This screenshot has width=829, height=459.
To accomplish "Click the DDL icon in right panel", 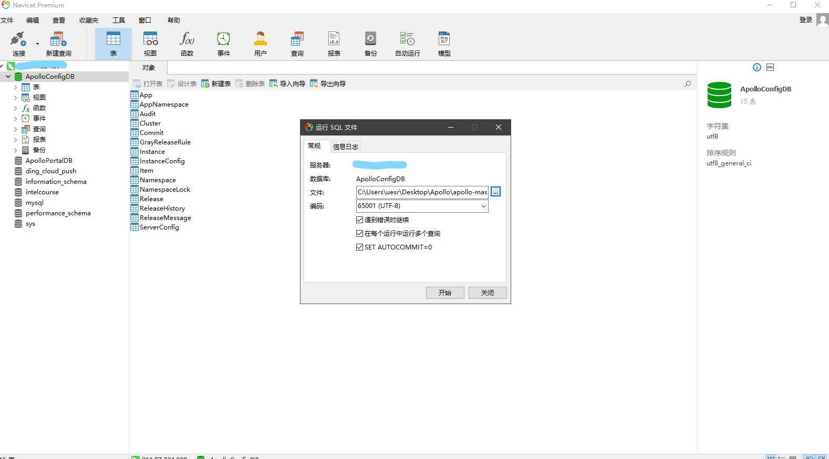I will click(x=770, y=67).
